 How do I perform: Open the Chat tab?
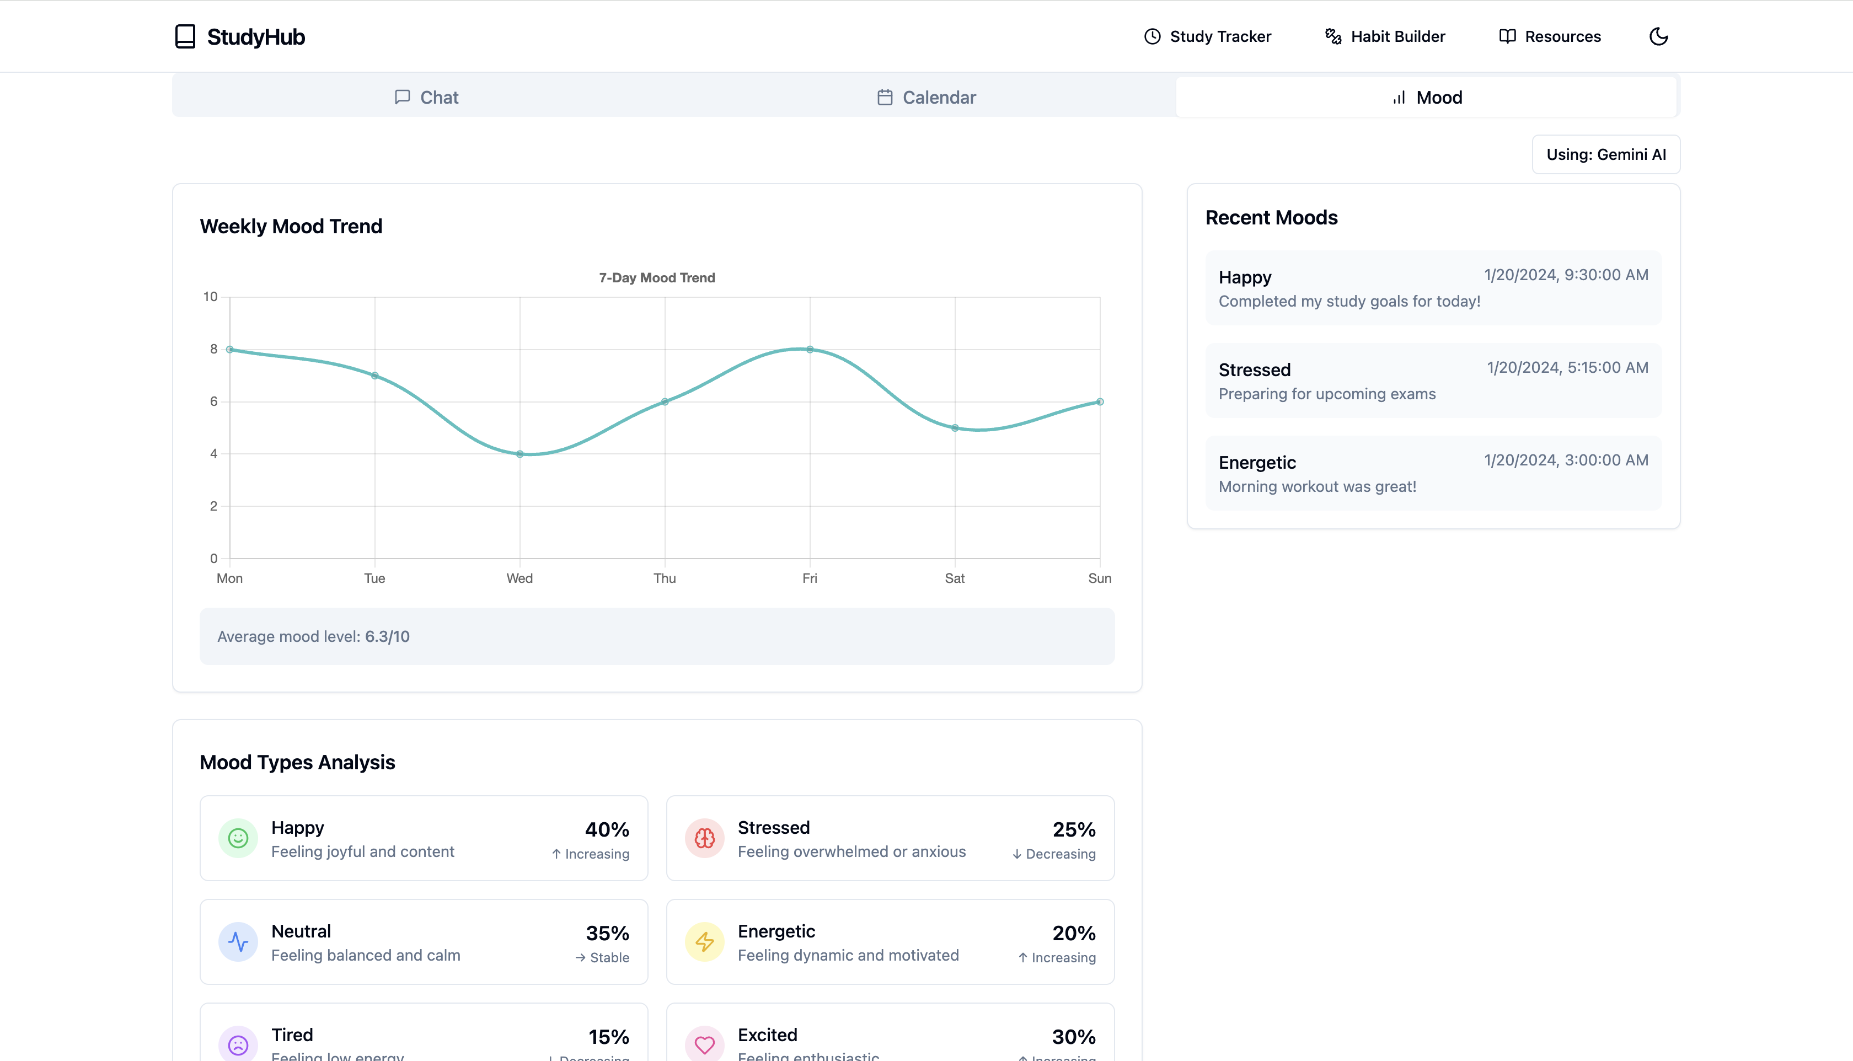tap(426, 97)
